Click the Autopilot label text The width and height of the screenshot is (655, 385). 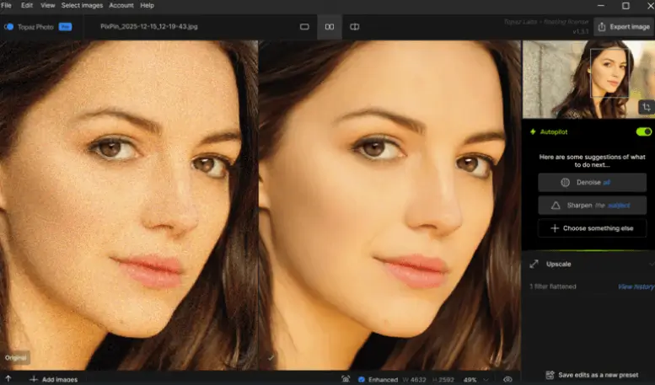coord(554,132)
